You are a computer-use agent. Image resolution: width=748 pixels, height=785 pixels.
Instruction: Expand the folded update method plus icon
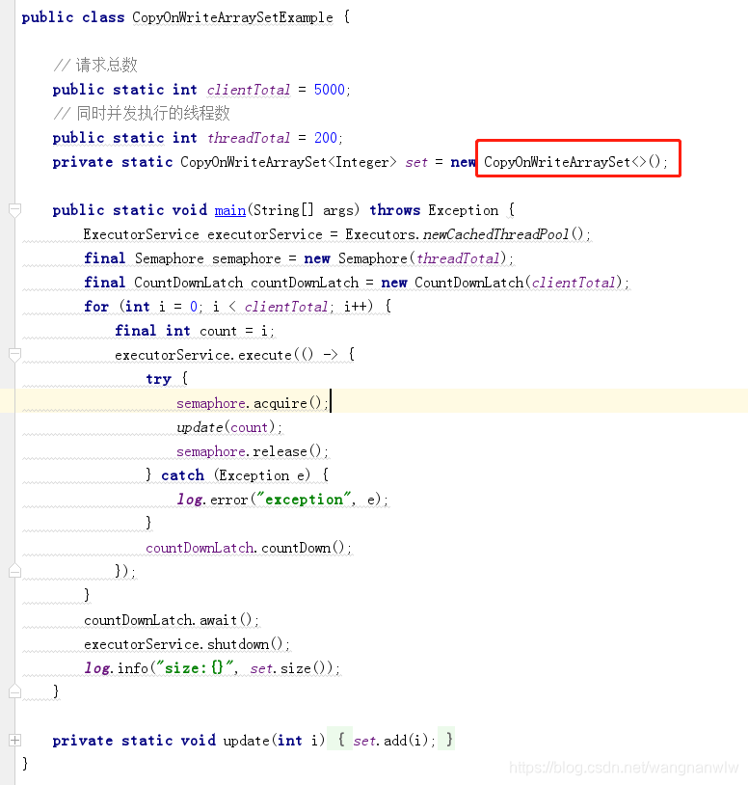click(x=15, y=740)
